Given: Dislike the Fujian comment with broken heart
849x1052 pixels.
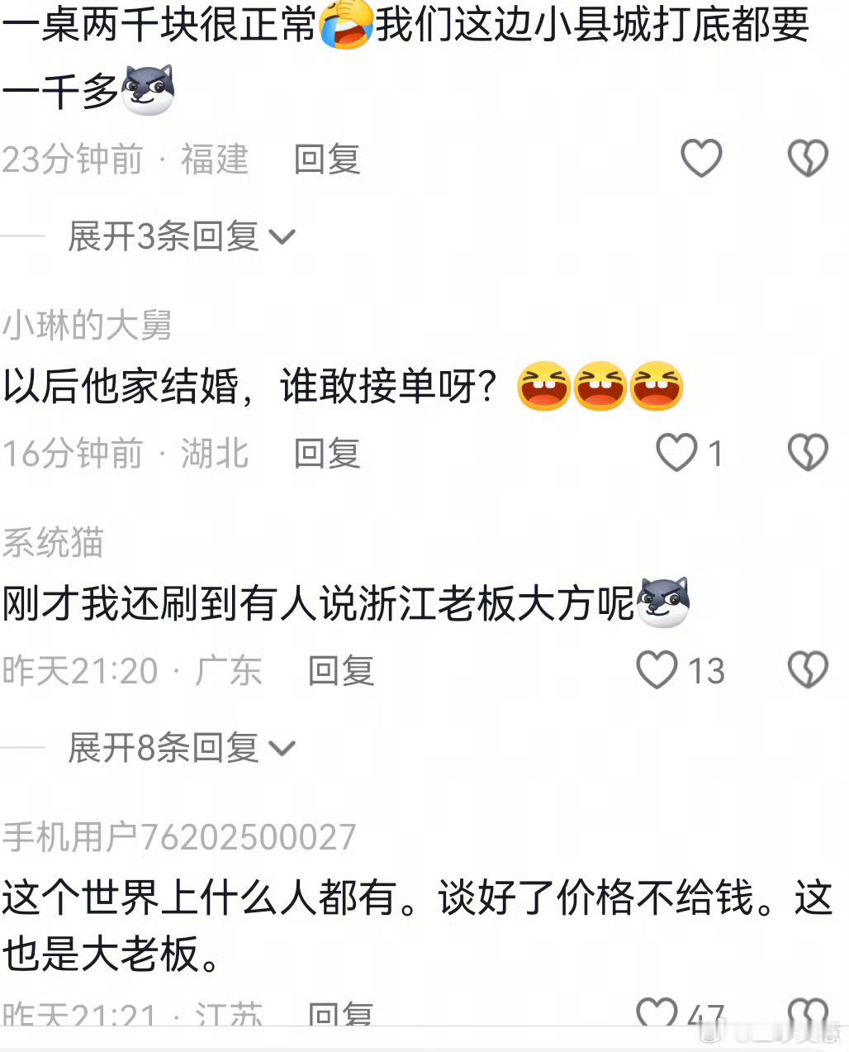Looking at the screenshot, I should [808, 158].
